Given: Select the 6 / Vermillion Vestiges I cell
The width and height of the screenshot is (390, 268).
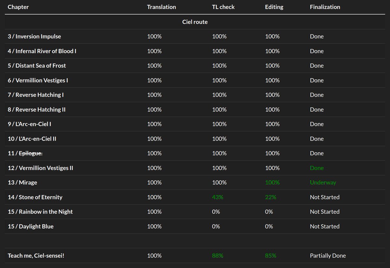Looking at the screenshot, I should [x=38, y=80].
